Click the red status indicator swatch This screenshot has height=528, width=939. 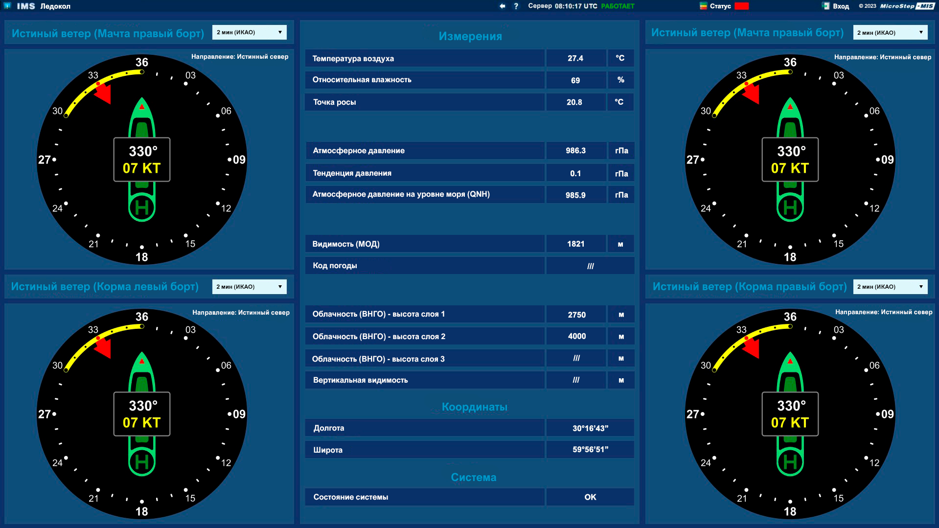742,6
